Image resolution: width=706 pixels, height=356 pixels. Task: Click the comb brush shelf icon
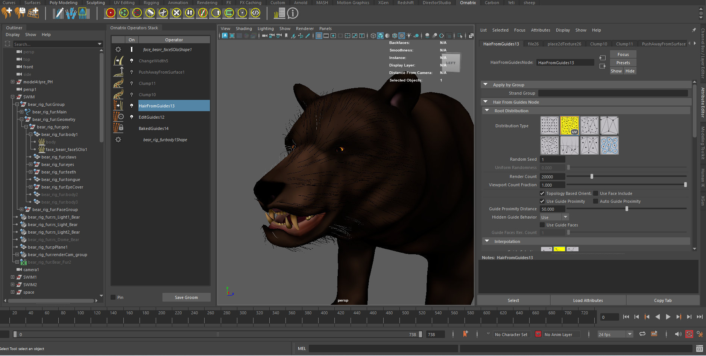150,13
